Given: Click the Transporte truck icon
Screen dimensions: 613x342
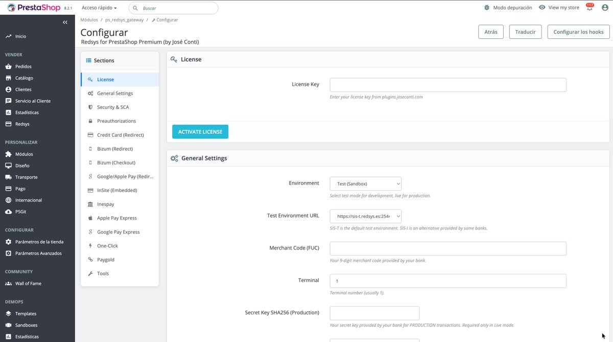Looking at the screenshot, I should (8, 177).
